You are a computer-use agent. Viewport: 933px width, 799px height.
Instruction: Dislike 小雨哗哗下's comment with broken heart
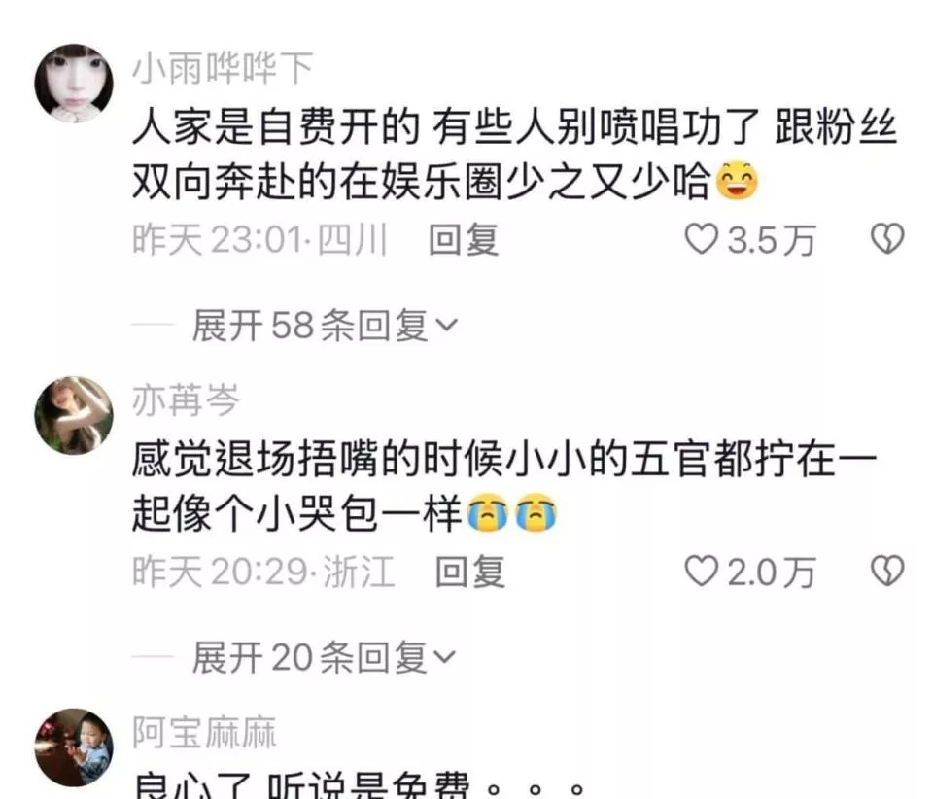click(x=887, y=239)
